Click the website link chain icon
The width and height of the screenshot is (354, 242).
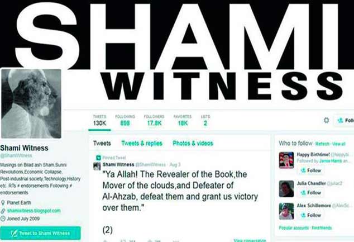3,211
